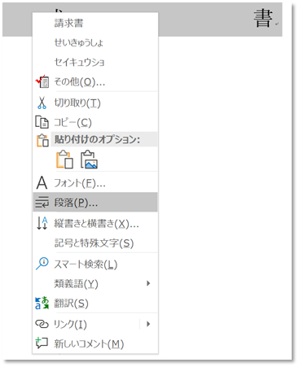The height and width of the screenshot is (367, 299).
Task: Click the spell-check その他 icon
Action: tap(42, 81)
